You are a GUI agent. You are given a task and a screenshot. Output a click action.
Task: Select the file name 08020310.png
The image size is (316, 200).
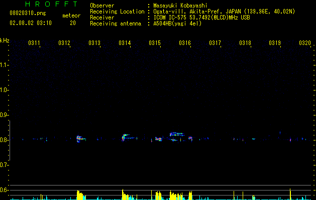coord(28,13)
